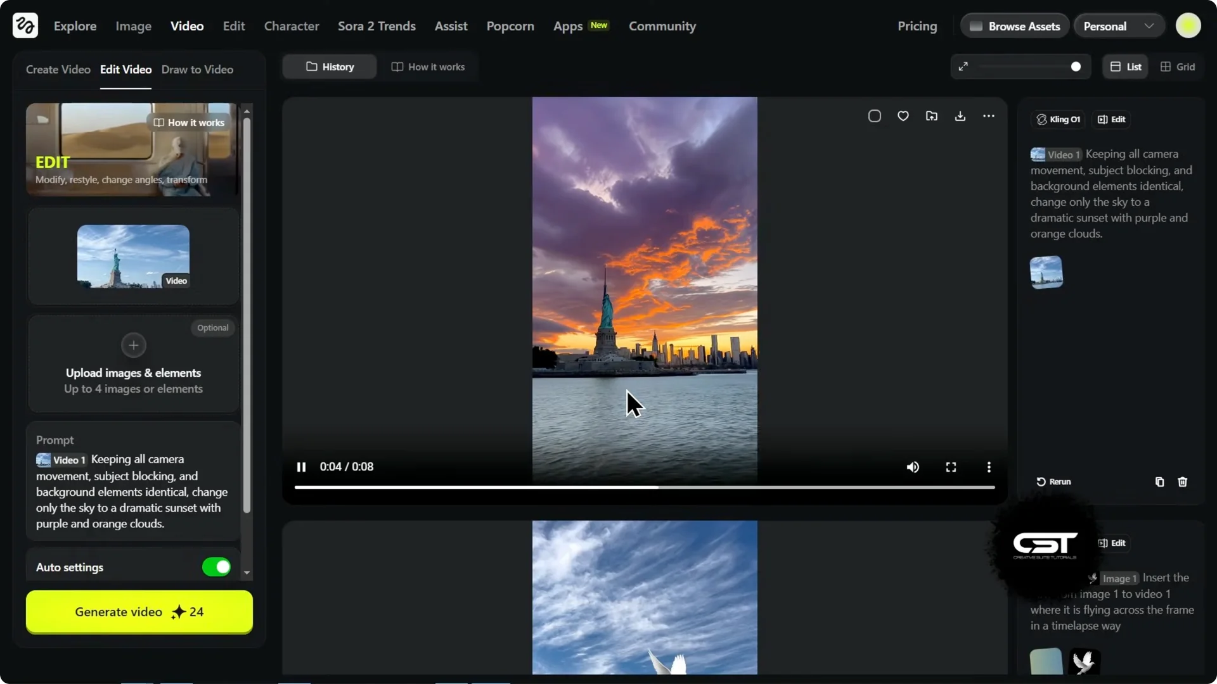Screen dimensions: 1217x684
Task: Open the Character menu item
Action: pyautogui.click(x=291, y=26)
